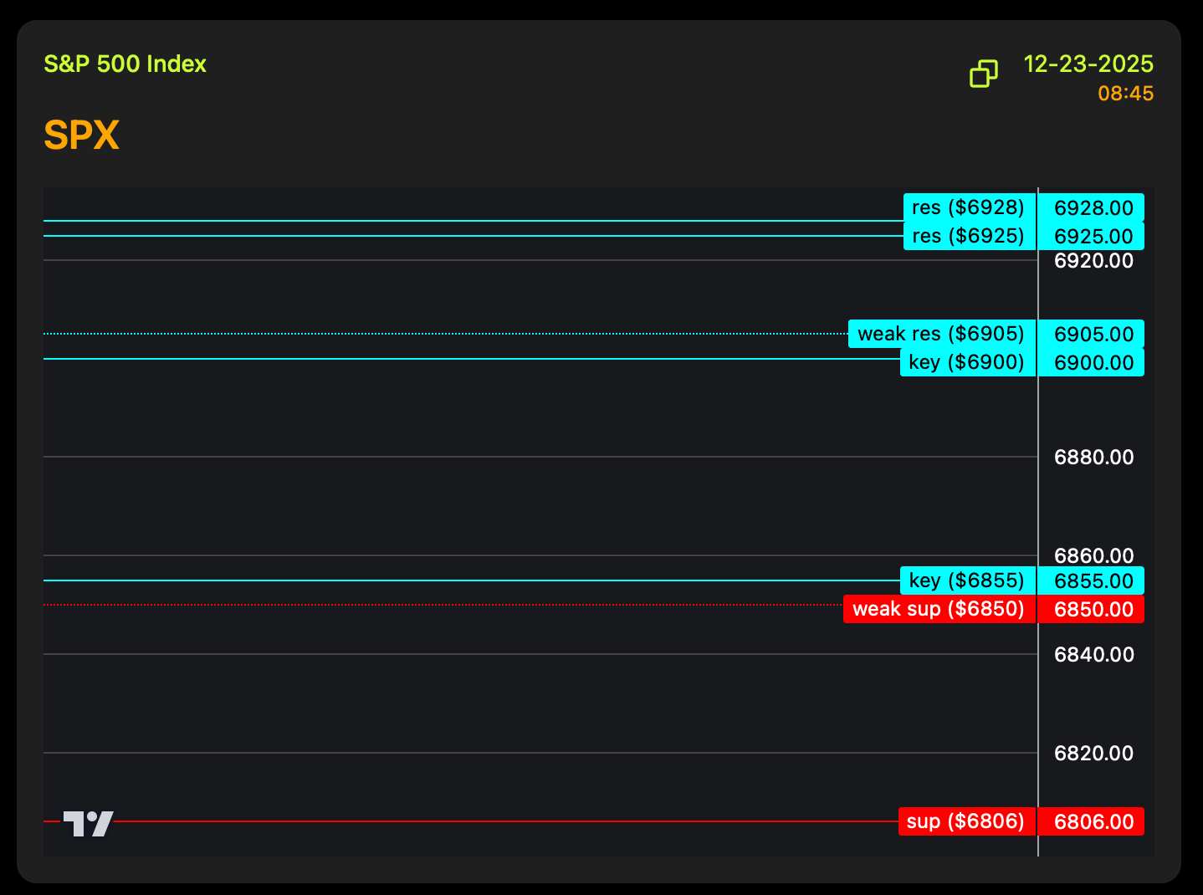1203x895 pixels.
Task: Click the 08:45 timestamp
Action: (x=1125, y=94)
